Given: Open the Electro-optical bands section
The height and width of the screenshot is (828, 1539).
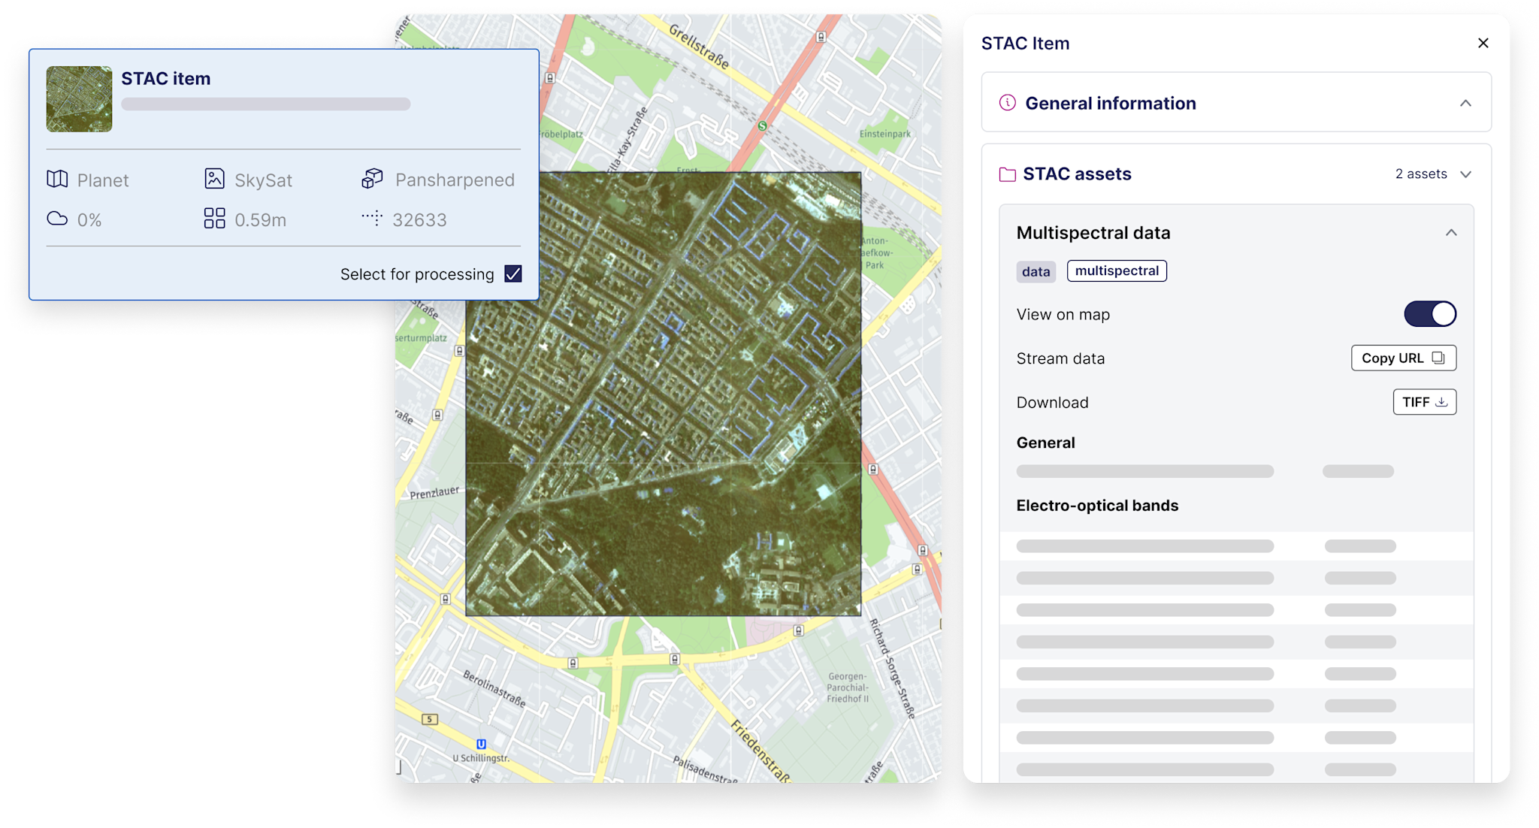Looking at the screenshot, I should (x=1097, y=505).
